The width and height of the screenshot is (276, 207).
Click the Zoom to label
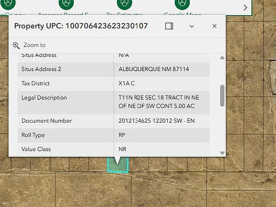click(34, 45)
